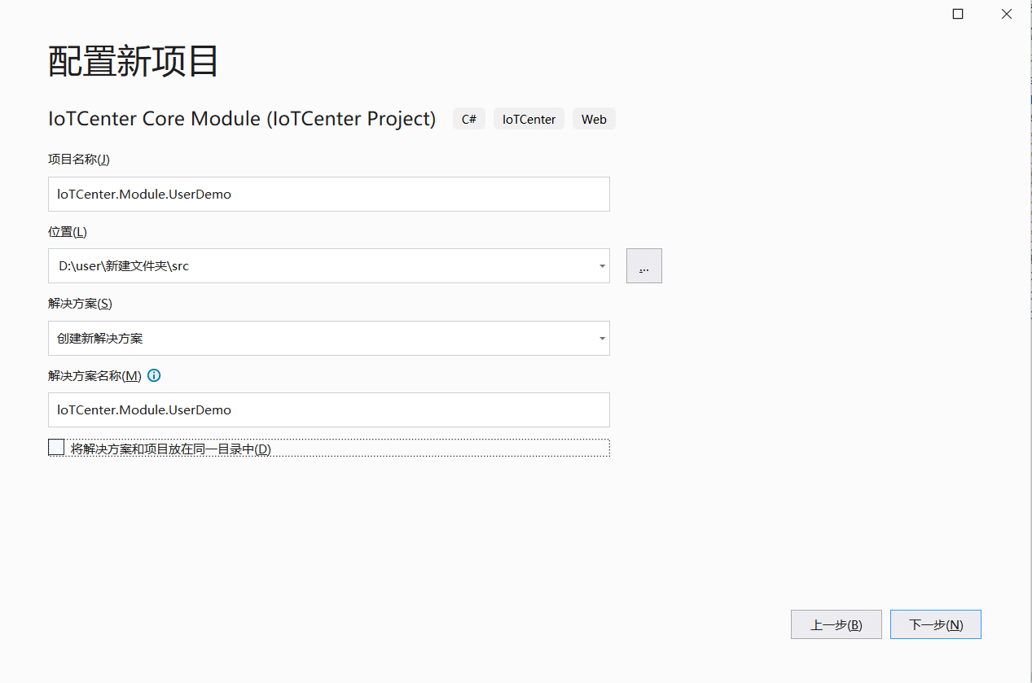Screen dimensions: 1032x683
Task: Select the Web tag badge
Action: (594, 119)
